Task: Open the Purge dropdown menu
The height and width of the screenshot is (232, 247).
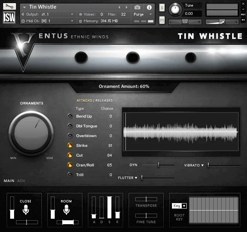Action: [150, 14]
